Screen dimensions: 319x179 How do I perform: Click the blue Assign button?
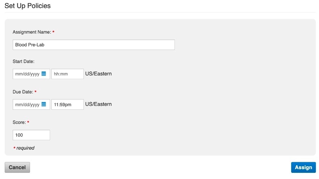click(x=303, y=167)
